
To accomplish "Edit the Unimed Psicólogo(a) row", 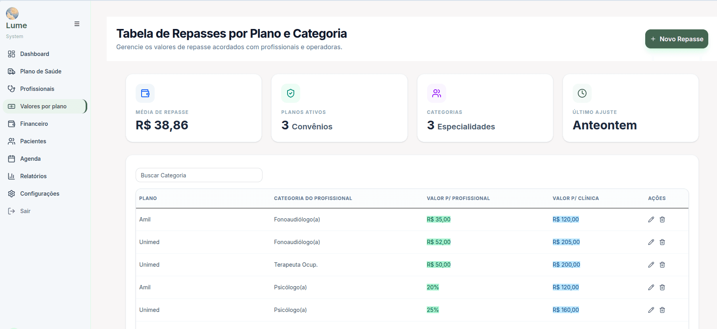I will pos(651,310).
